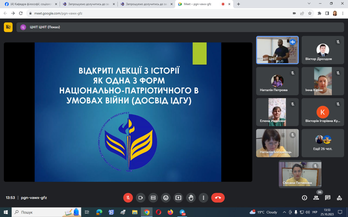The width and height of the screenshot is (348, 217).
Task: Bookmark this tab with the star
Action: coord(310,13)
